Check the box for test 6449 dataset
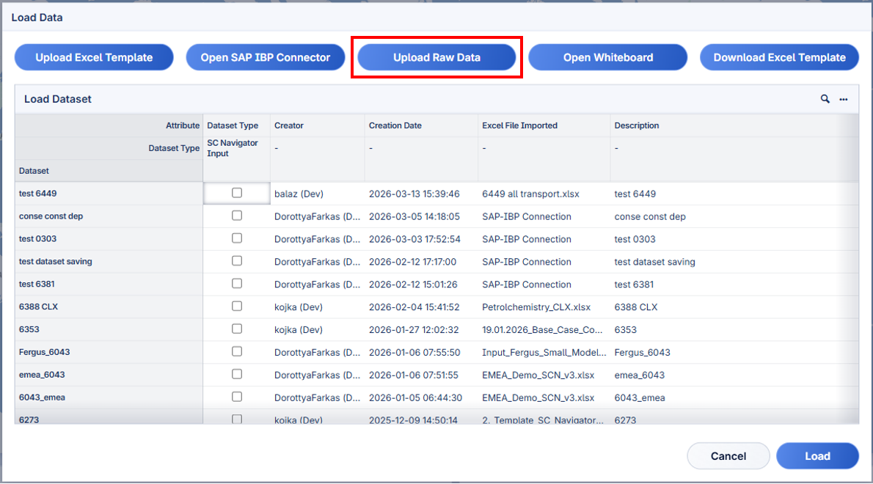The height and width of the screenshot is (484, 873). pyautogui.click(x=236, y=193)
